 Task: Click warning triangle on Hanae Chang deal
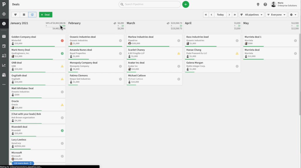click(237, 54)
